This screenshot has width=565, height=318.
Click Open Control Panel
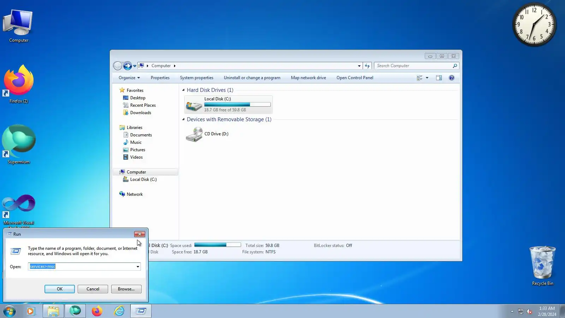pos(355,78)
